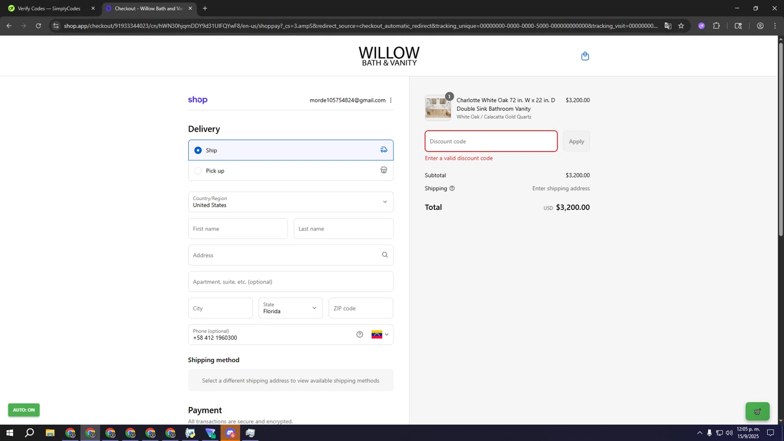Go back to previous page
Screen dimensions: 784x441
coord(9,26)
